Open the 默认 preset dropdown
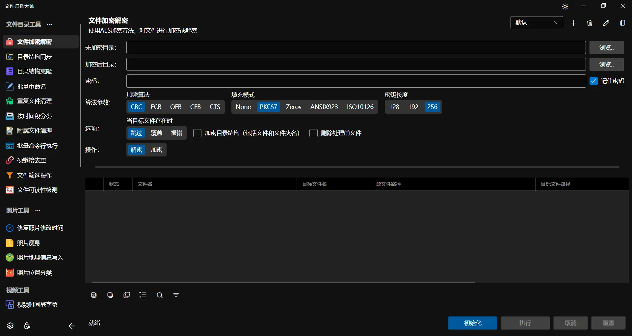 coord(537,23)
